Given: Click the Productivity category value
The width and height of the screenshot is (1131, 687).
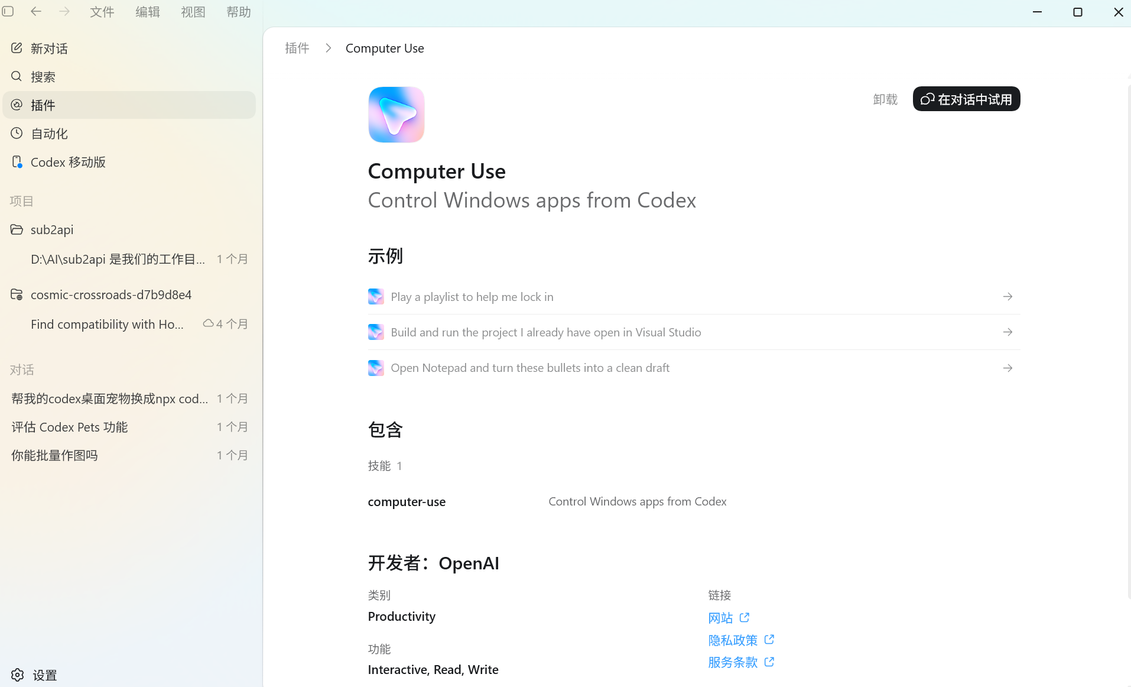Looking at the screenshot, I should (401, 616).
